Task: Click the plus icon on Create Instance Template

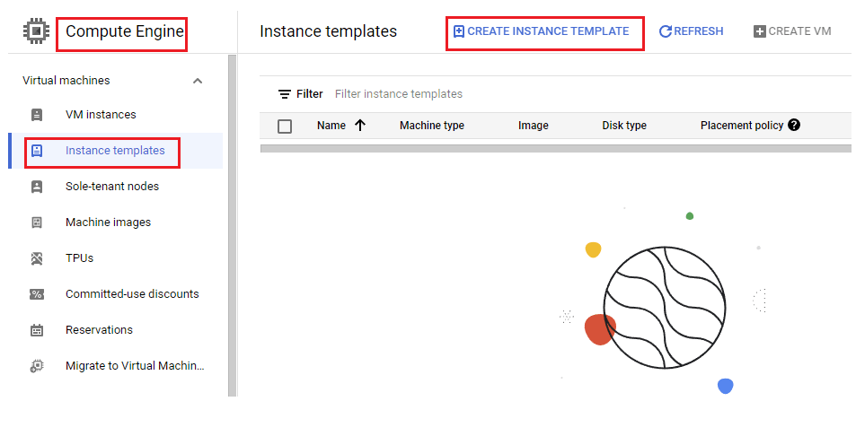Action: 459,31
